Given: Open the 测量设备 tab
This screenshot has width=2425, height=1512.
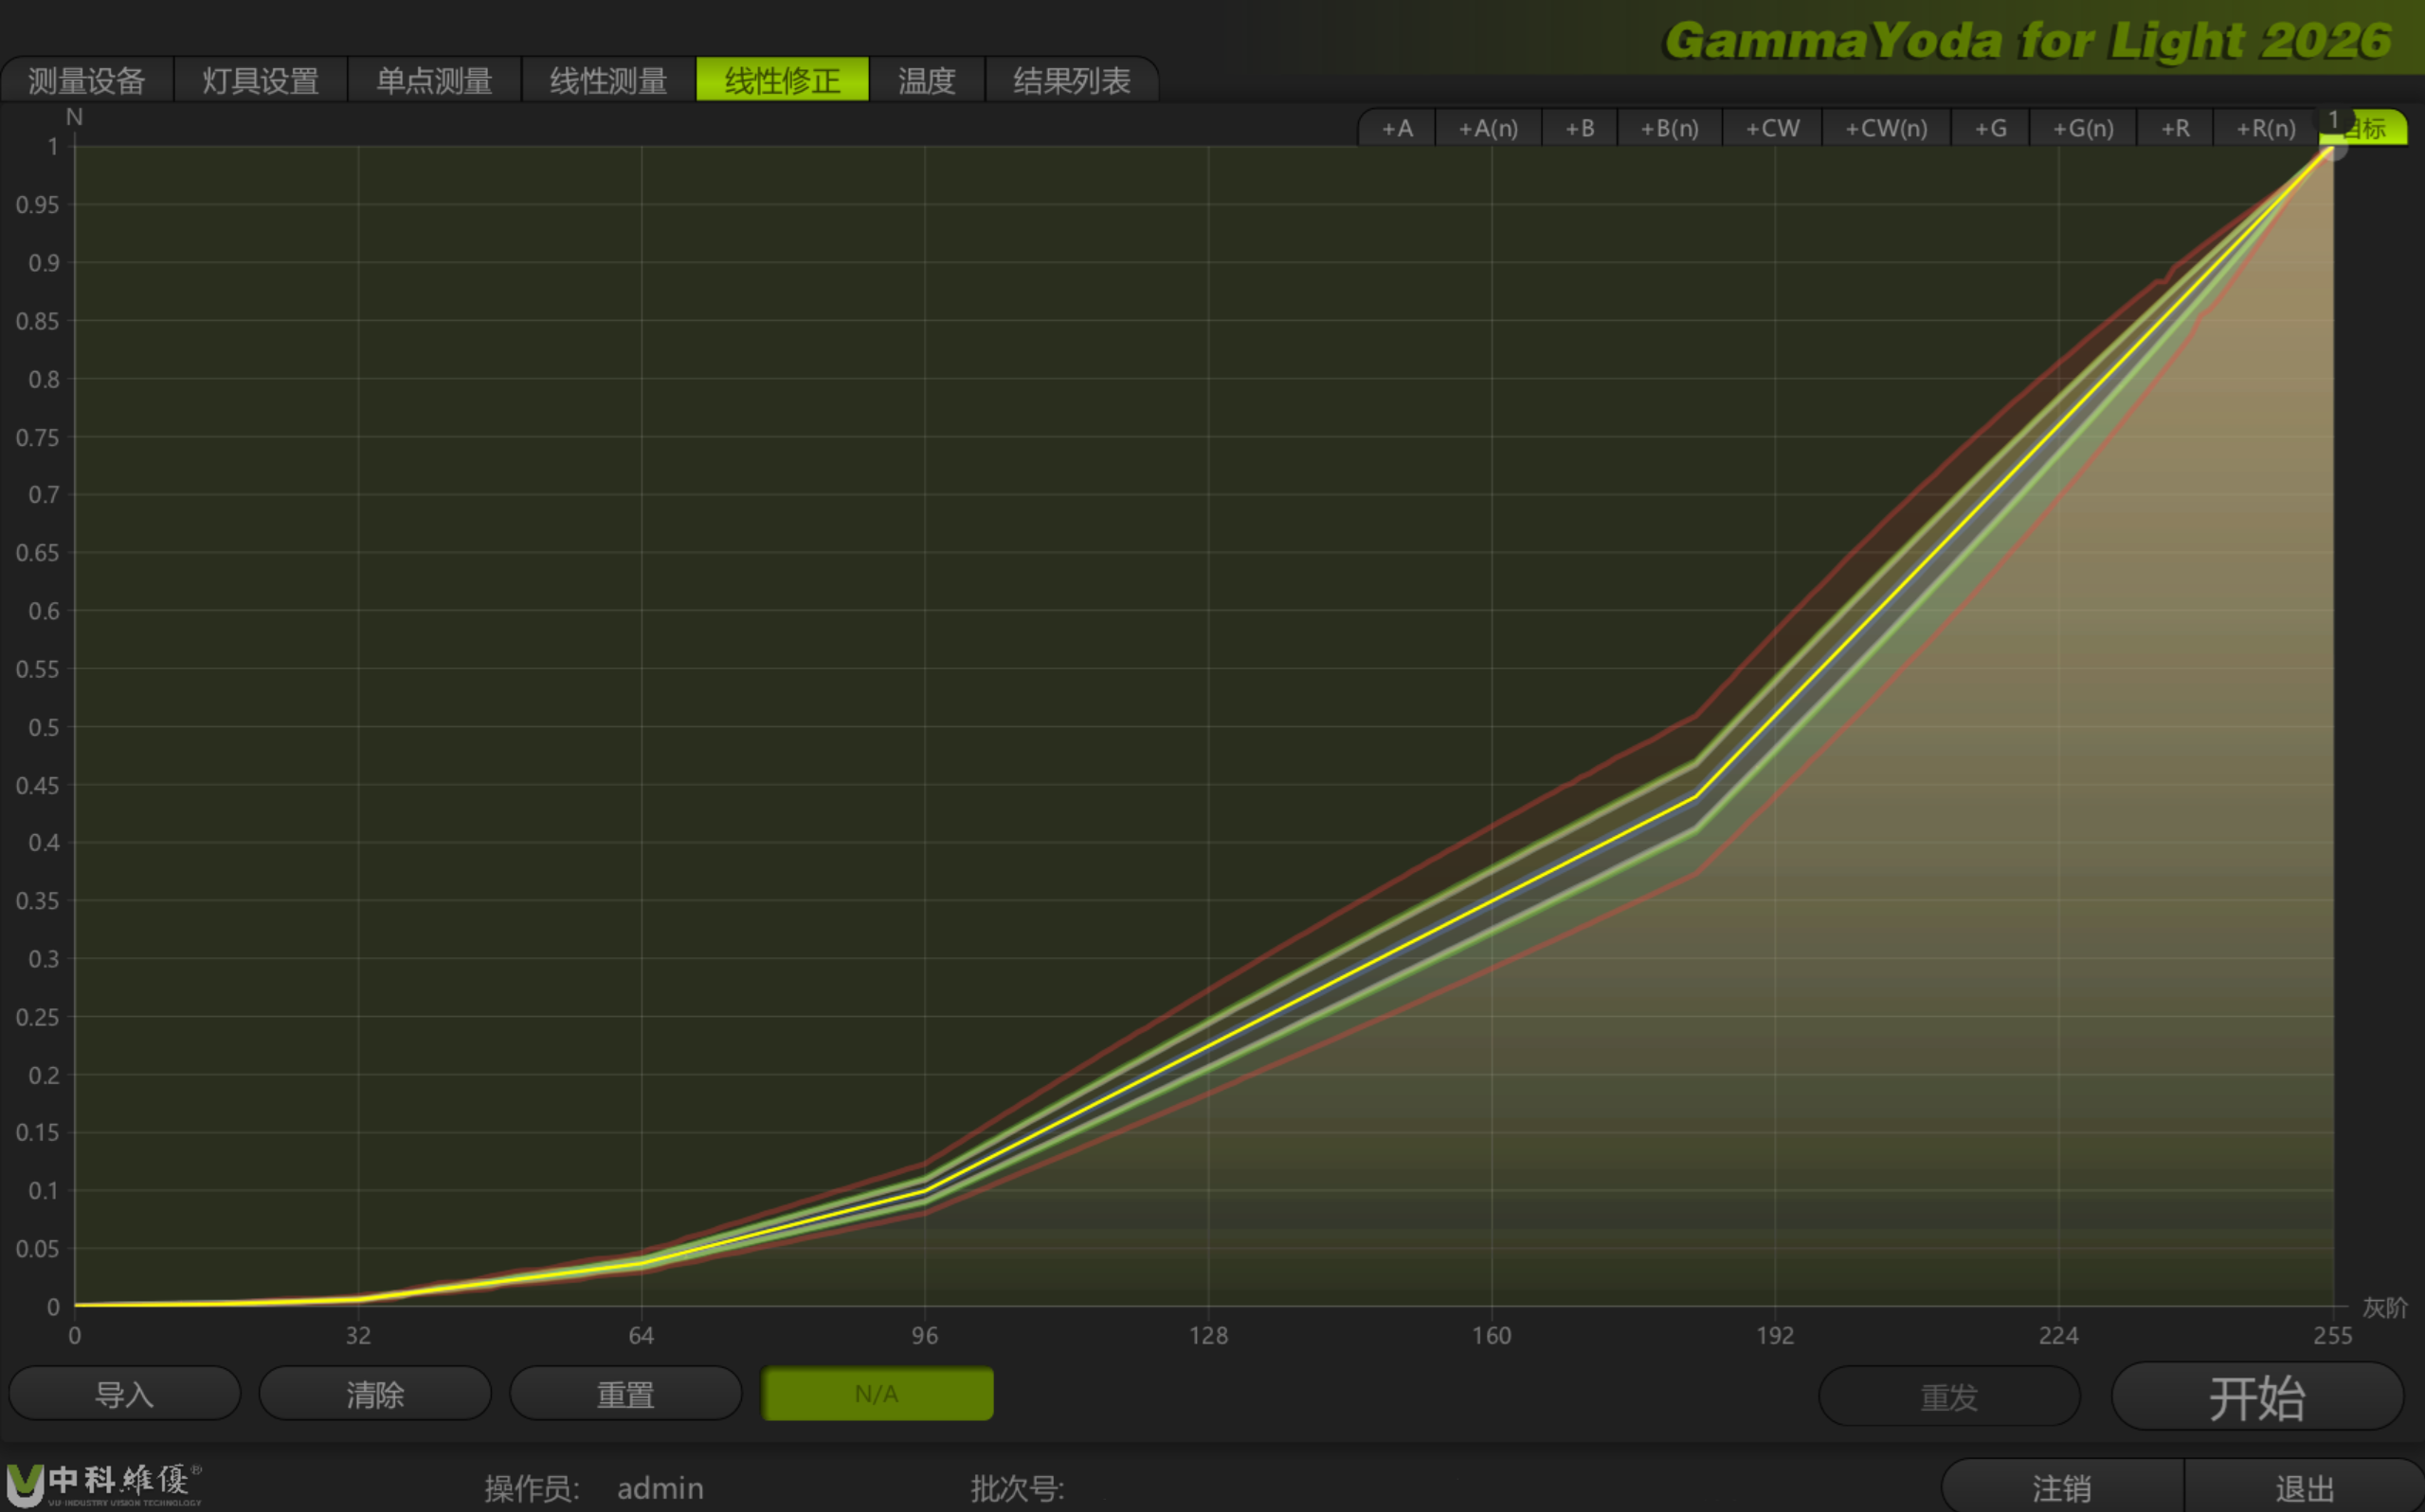Looking at the screenshot, I should 87,80.
